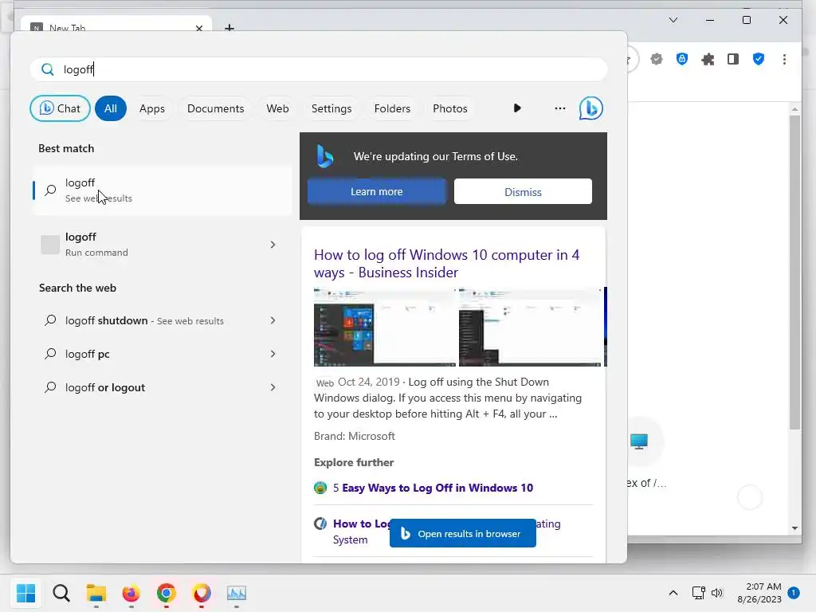
Task: Open 5 Easy Ways to Log Off link
Action: point(433,488)
